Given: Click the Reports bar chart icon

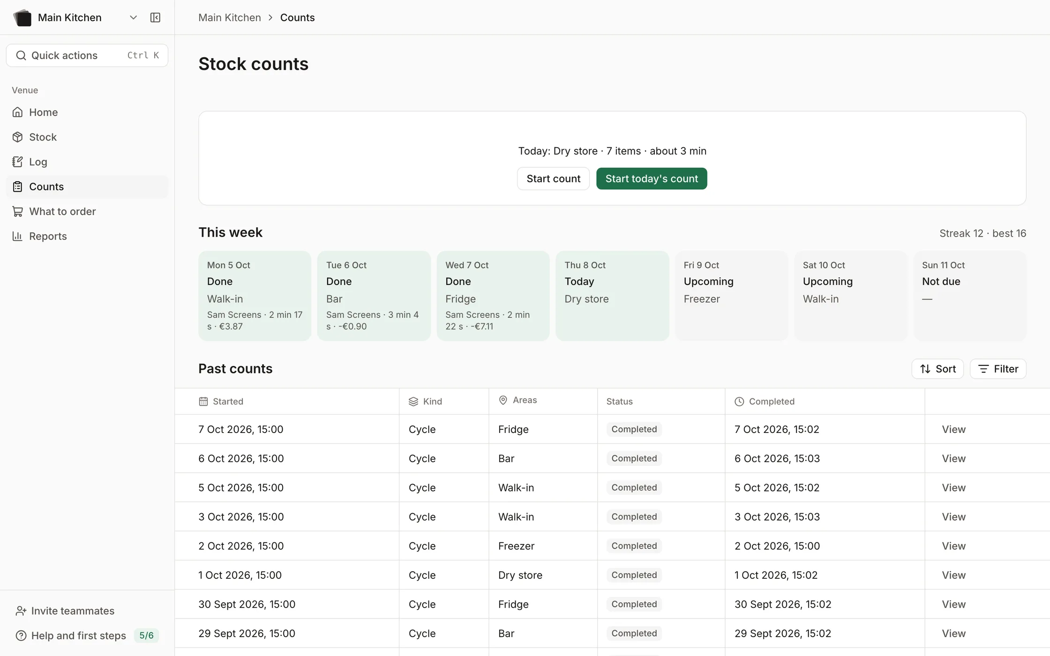Looking at the screenshot, I should 17,236.
